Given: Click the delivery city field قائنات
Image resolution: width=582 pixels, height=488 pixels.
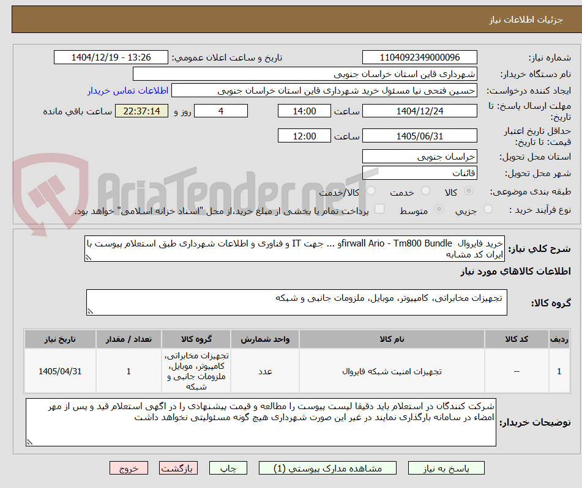Looking at the screenshot, I should (419, 173).
